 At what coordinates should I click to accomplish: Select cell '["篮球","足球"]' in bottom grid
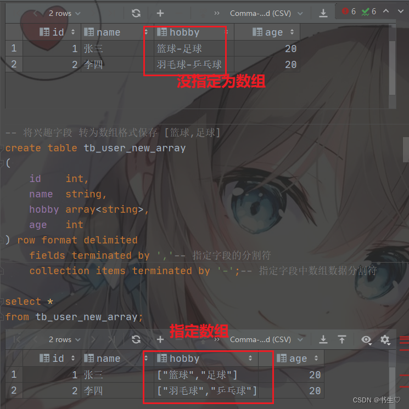tap(206, 375)
